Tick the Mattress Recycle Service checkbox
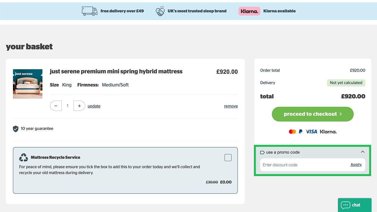Screen dimensions: 377x212 point(228,158)
